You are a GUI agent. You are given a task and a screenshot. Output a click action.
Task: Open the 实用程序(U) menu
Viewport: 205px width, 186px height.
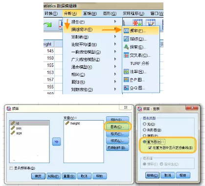point(134,13)
